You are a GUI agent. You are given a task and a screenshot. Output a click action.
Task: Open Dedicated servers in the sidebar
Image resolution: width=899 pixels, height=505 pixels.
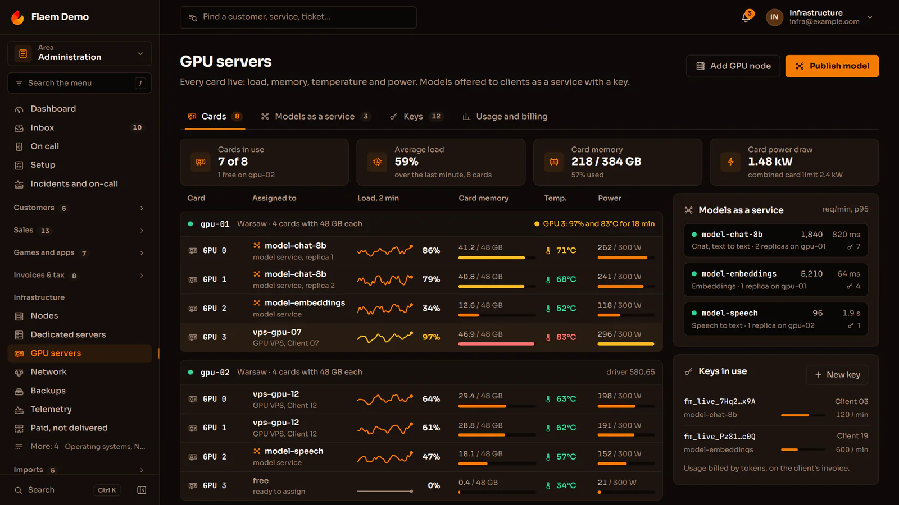coord(79,335)
